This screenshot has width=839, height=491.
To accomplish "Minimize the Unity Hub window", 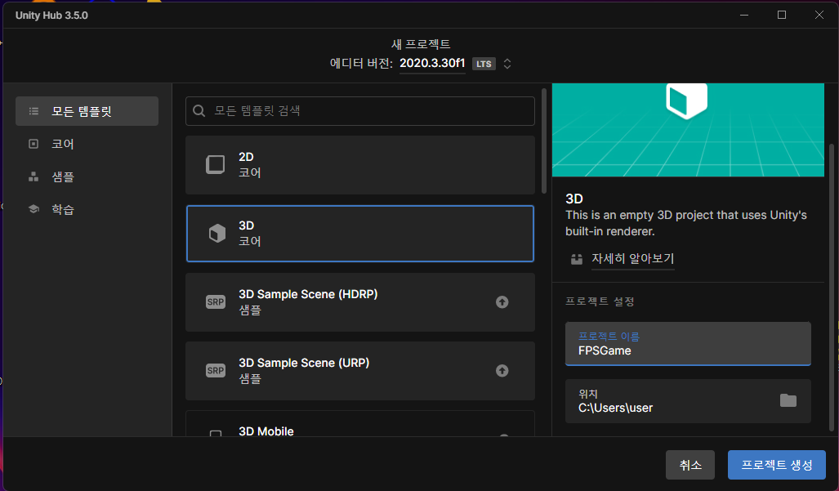I will coord(743,15).
